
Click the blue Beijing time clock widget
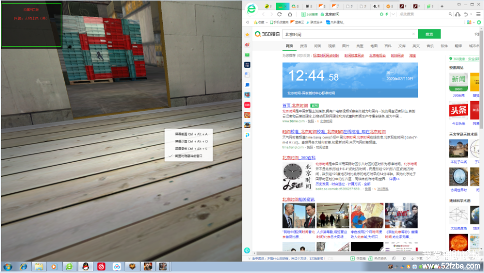(x=350, y=80)
